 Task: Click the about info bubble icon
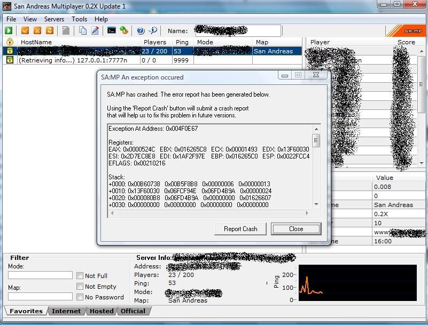click(153, 30)
